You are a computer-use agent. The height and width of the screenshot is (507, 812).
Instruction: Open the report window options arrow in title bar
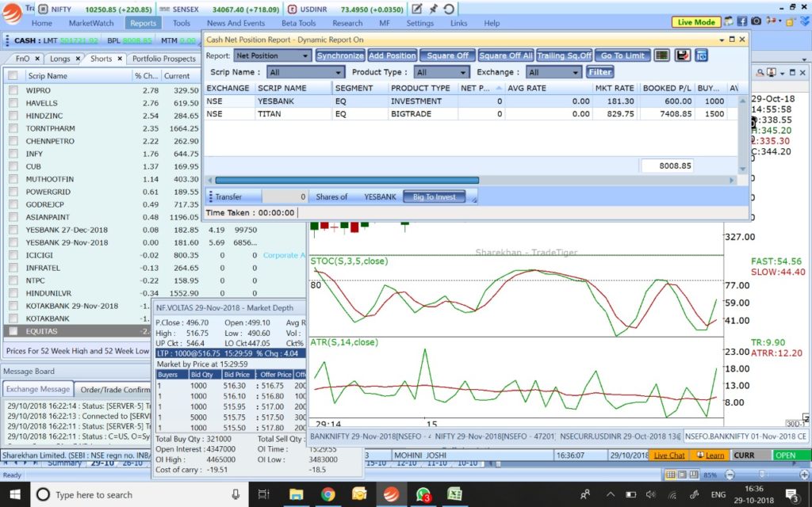(x=722, y=40)
